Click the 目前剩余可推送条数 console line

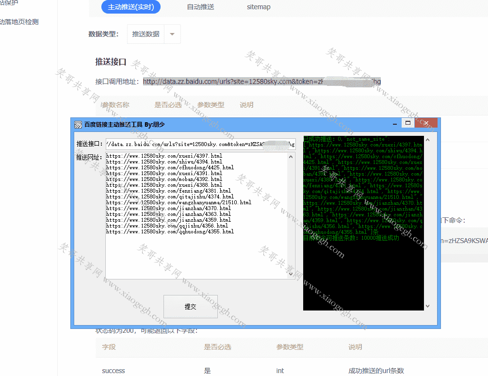tap(351, 238)
